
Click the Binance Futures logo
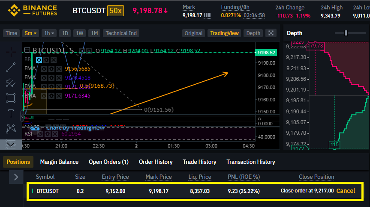33,10
